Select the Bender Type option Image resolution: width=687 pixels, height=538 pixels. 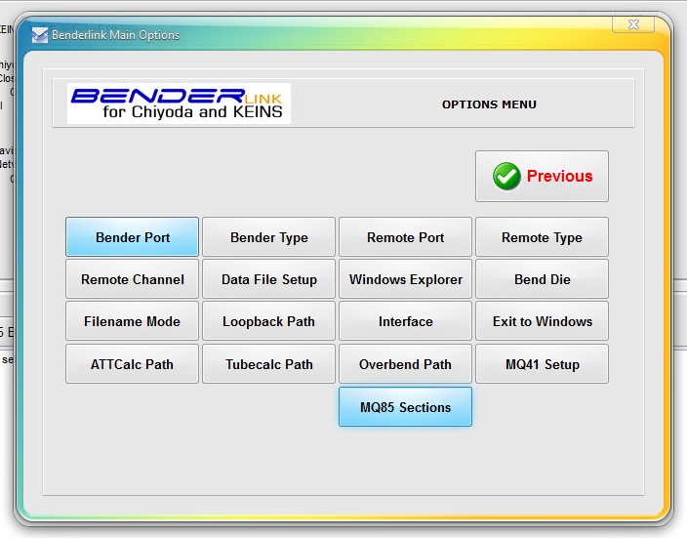coord(268,237)
